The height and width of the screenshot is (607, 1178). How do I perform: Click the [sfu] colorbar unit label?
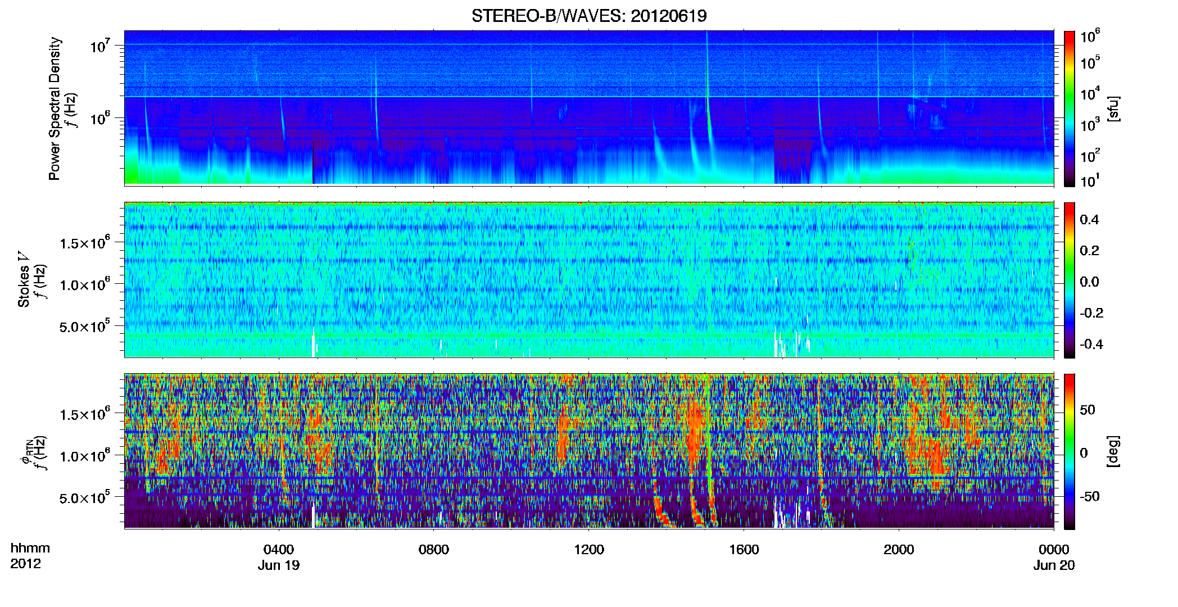1113,108
